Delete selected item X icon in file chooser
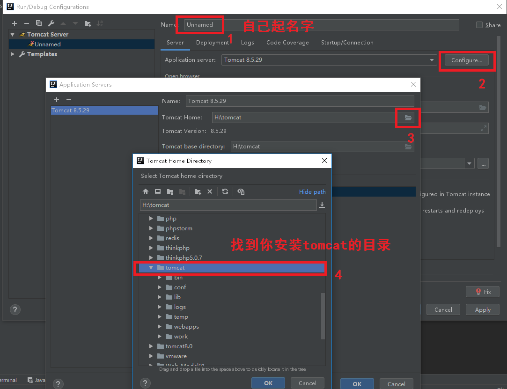Screen dimensions: 507x389 pyautogui.click(x=210, y=191)
